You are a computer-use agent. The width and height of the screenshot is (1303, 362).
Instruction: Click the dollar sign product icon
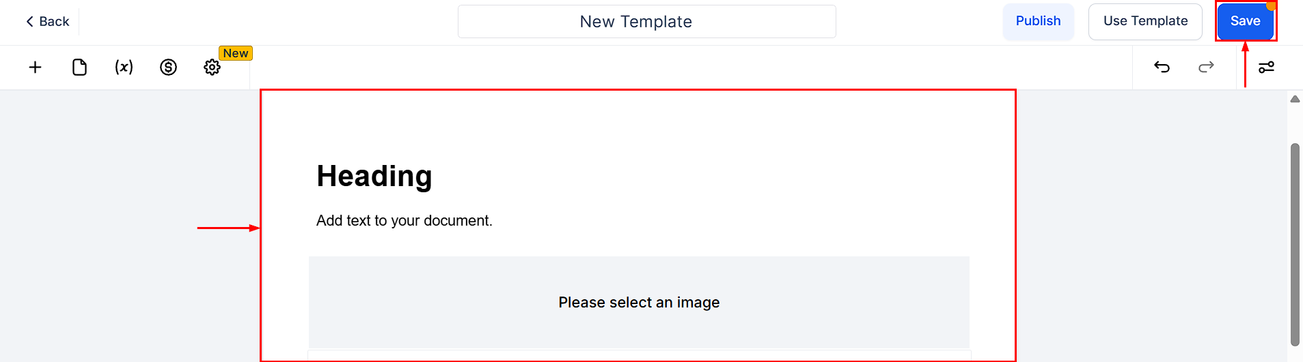(x=168, y=67)
